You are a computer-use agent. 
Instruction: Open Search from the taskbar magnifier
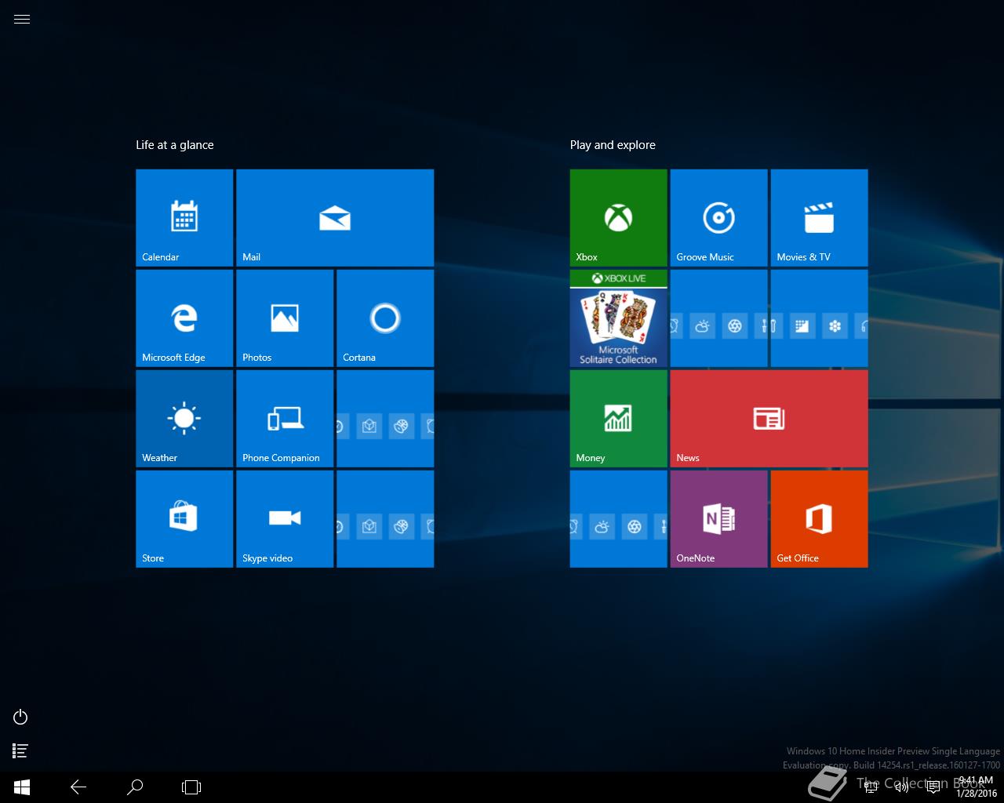click(x=135, y=787)
